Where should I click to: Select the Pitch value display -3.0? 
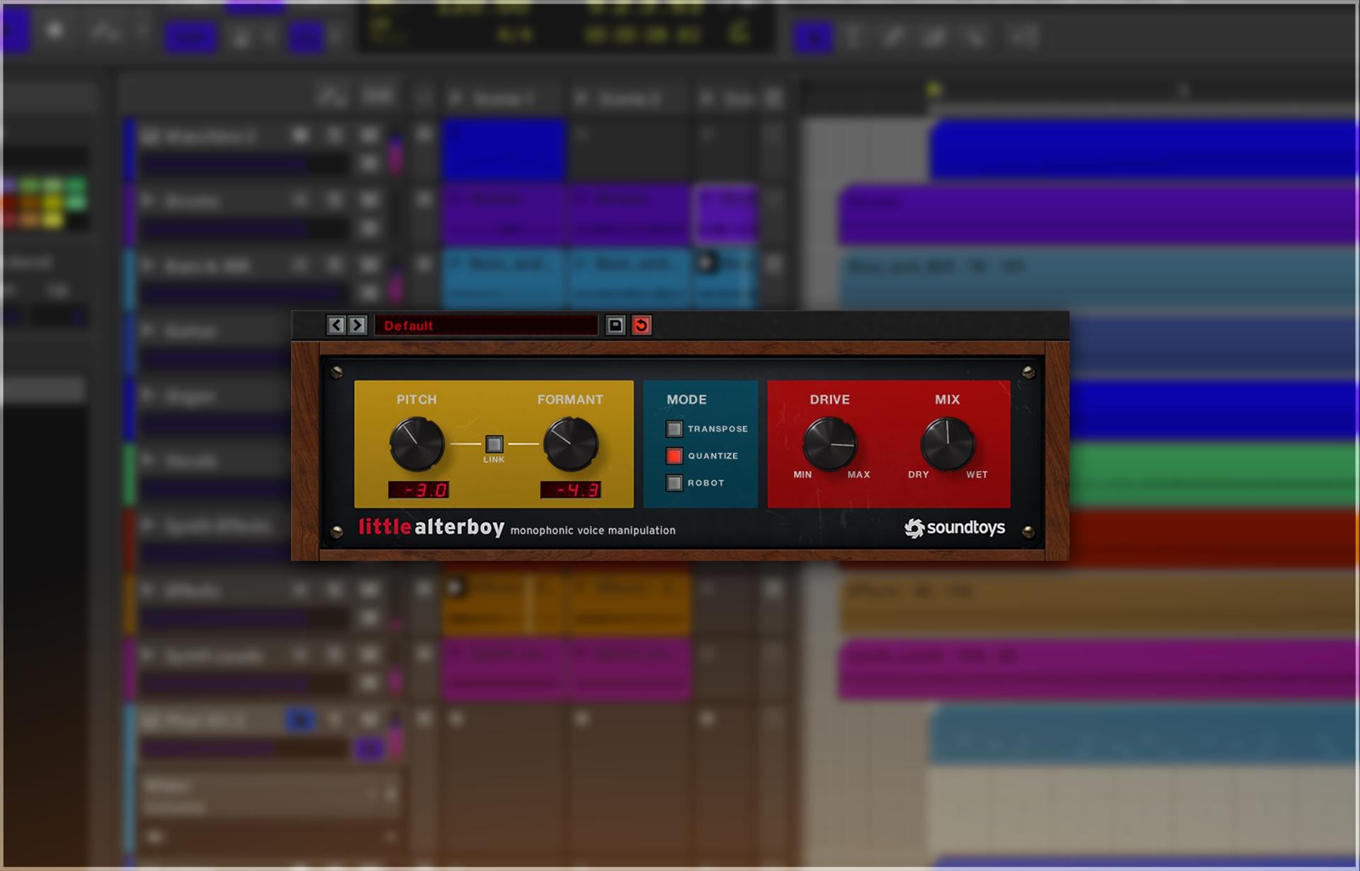coord(419,489)
